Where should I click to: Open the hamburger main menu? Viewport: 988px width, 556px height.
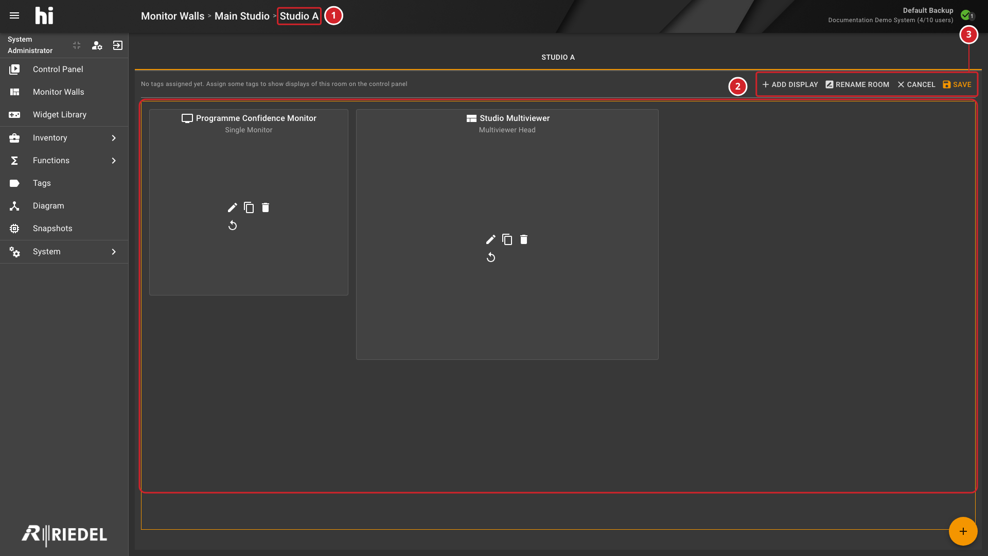tap(14, 16)
